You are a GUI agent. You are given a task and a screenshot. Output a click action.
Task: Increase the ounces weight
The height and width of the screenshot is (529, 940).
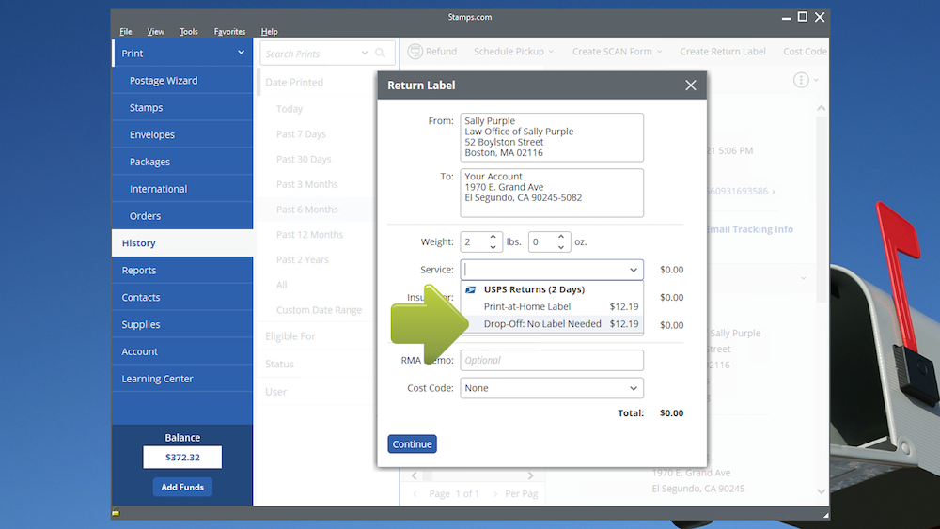560,237
